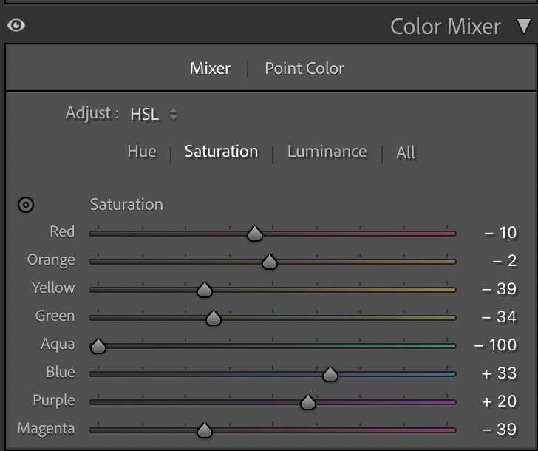Click the Yellow slider label

pos(53,288)
